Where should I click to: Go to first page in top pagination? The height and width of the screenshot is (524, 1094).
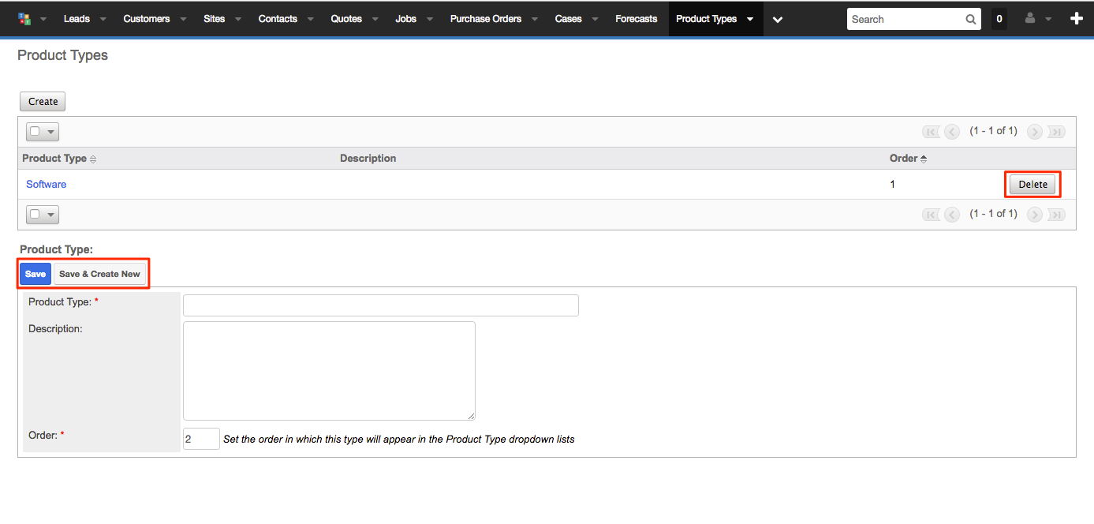[931, 131]
